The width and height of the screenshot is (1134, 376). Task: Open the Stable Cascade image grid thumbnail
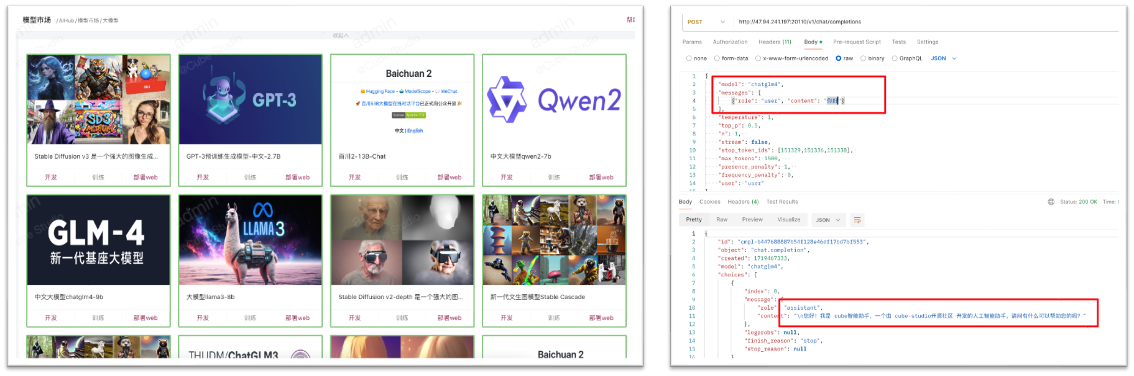coord(554,241)
